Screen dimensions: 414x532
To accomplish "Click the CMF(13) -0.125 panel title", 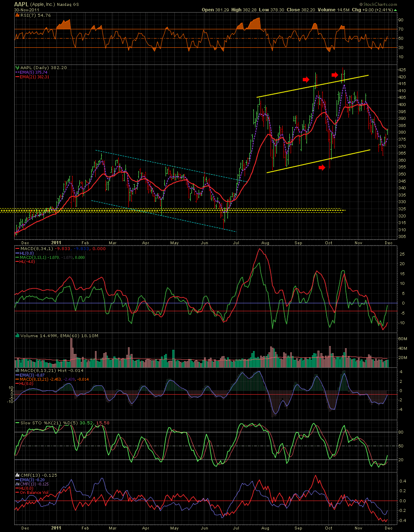I will [x=39, y=475].
